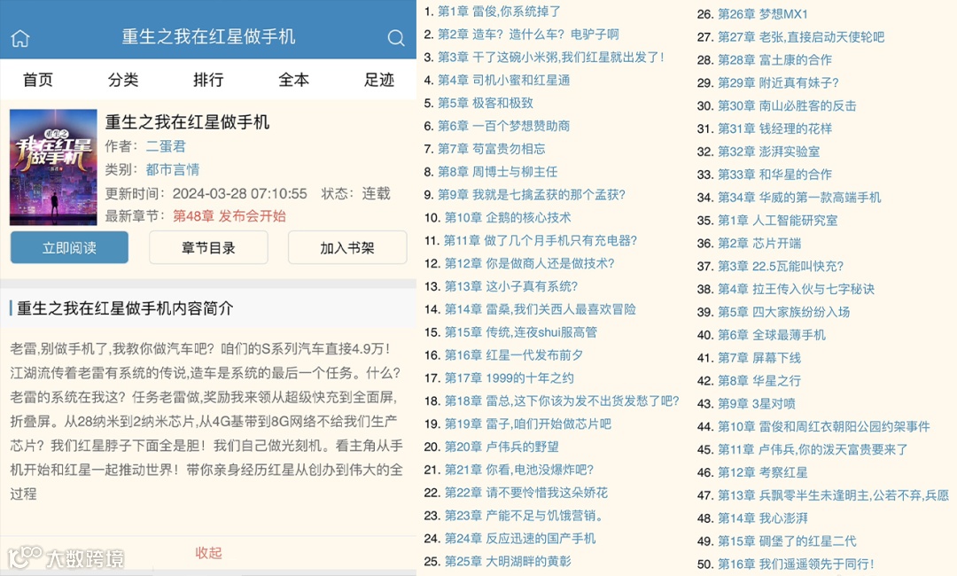Open 第2章 造车?造什么车?电驴子啊
957x576 pixels.
(x=528, y=35)
